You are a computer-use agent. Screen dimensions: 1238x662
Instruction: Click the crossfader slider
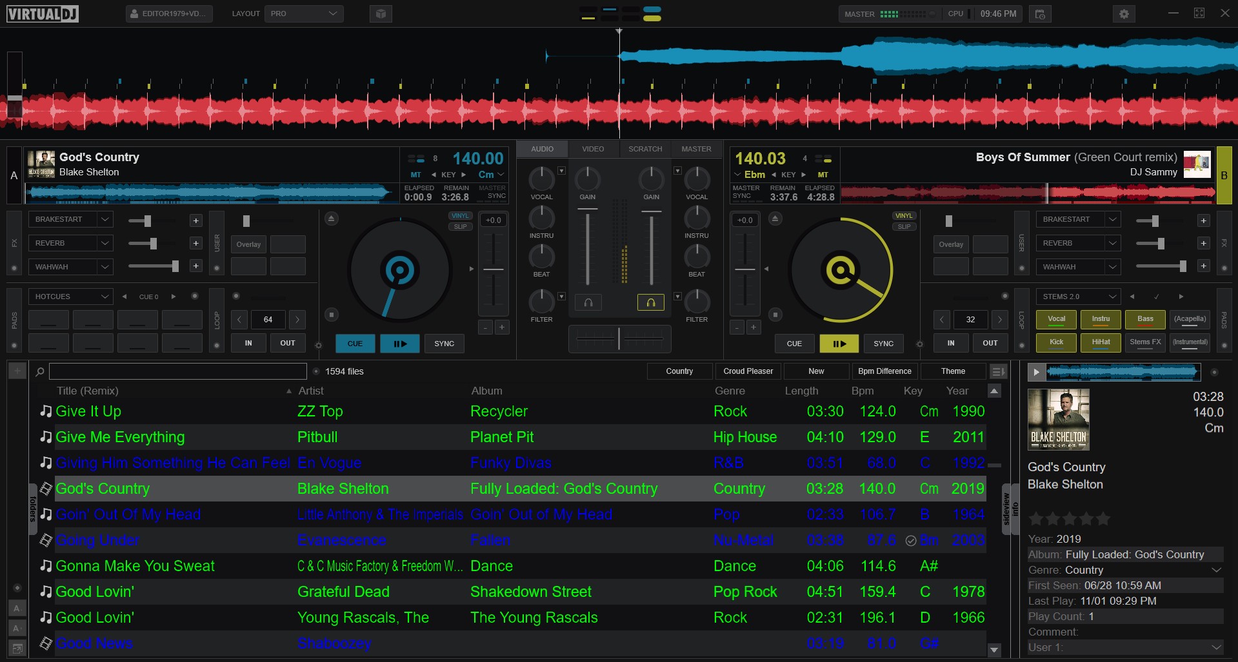coord(619,338)
